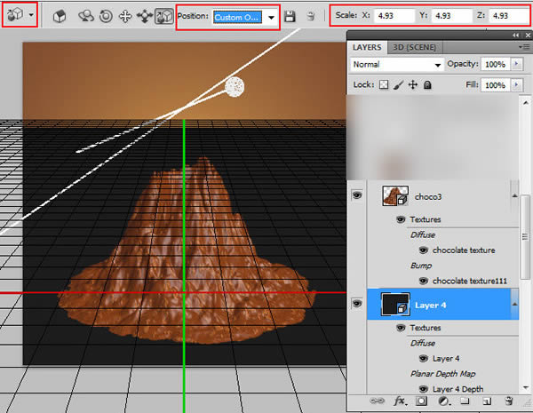Collapse choco3 layer textures list
This screenshot has height=413, width=533.
click(x=514, y=195)
